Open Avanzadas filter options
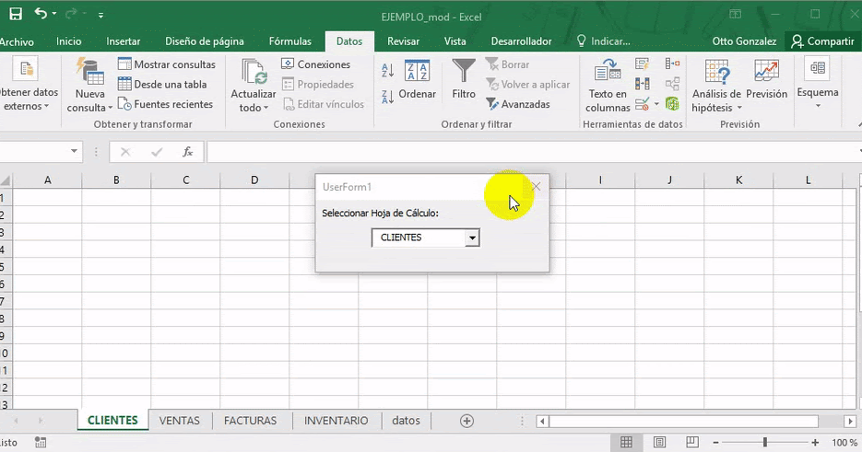 click(518, 104)
